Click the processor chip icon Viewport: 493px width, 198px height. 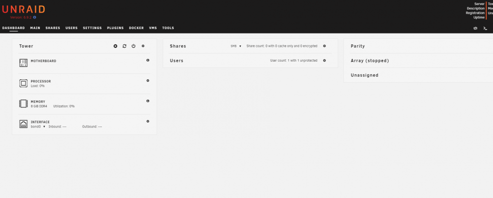[x=23, y=83]
